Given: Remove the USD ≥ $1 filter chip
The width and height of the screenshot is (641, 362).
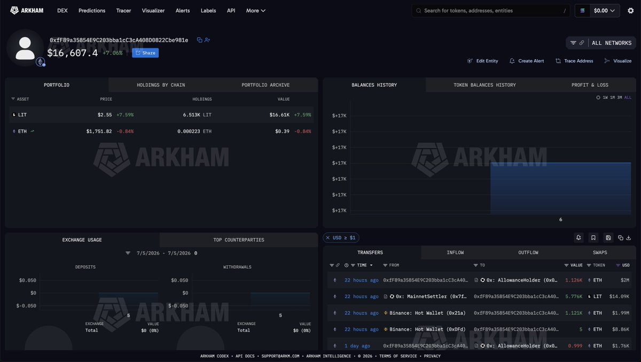Looking at the screenshot, I should (327, 238).
